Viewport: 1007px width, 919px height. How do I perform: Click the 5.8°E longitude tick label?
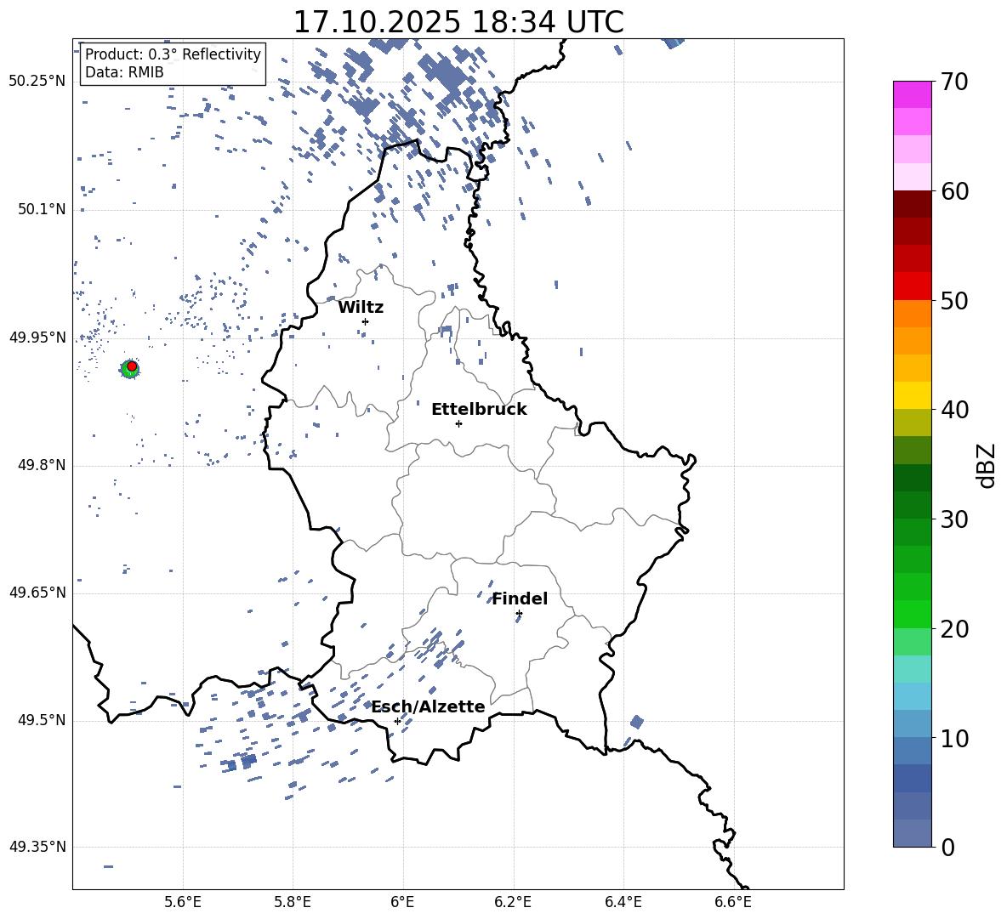293,902
